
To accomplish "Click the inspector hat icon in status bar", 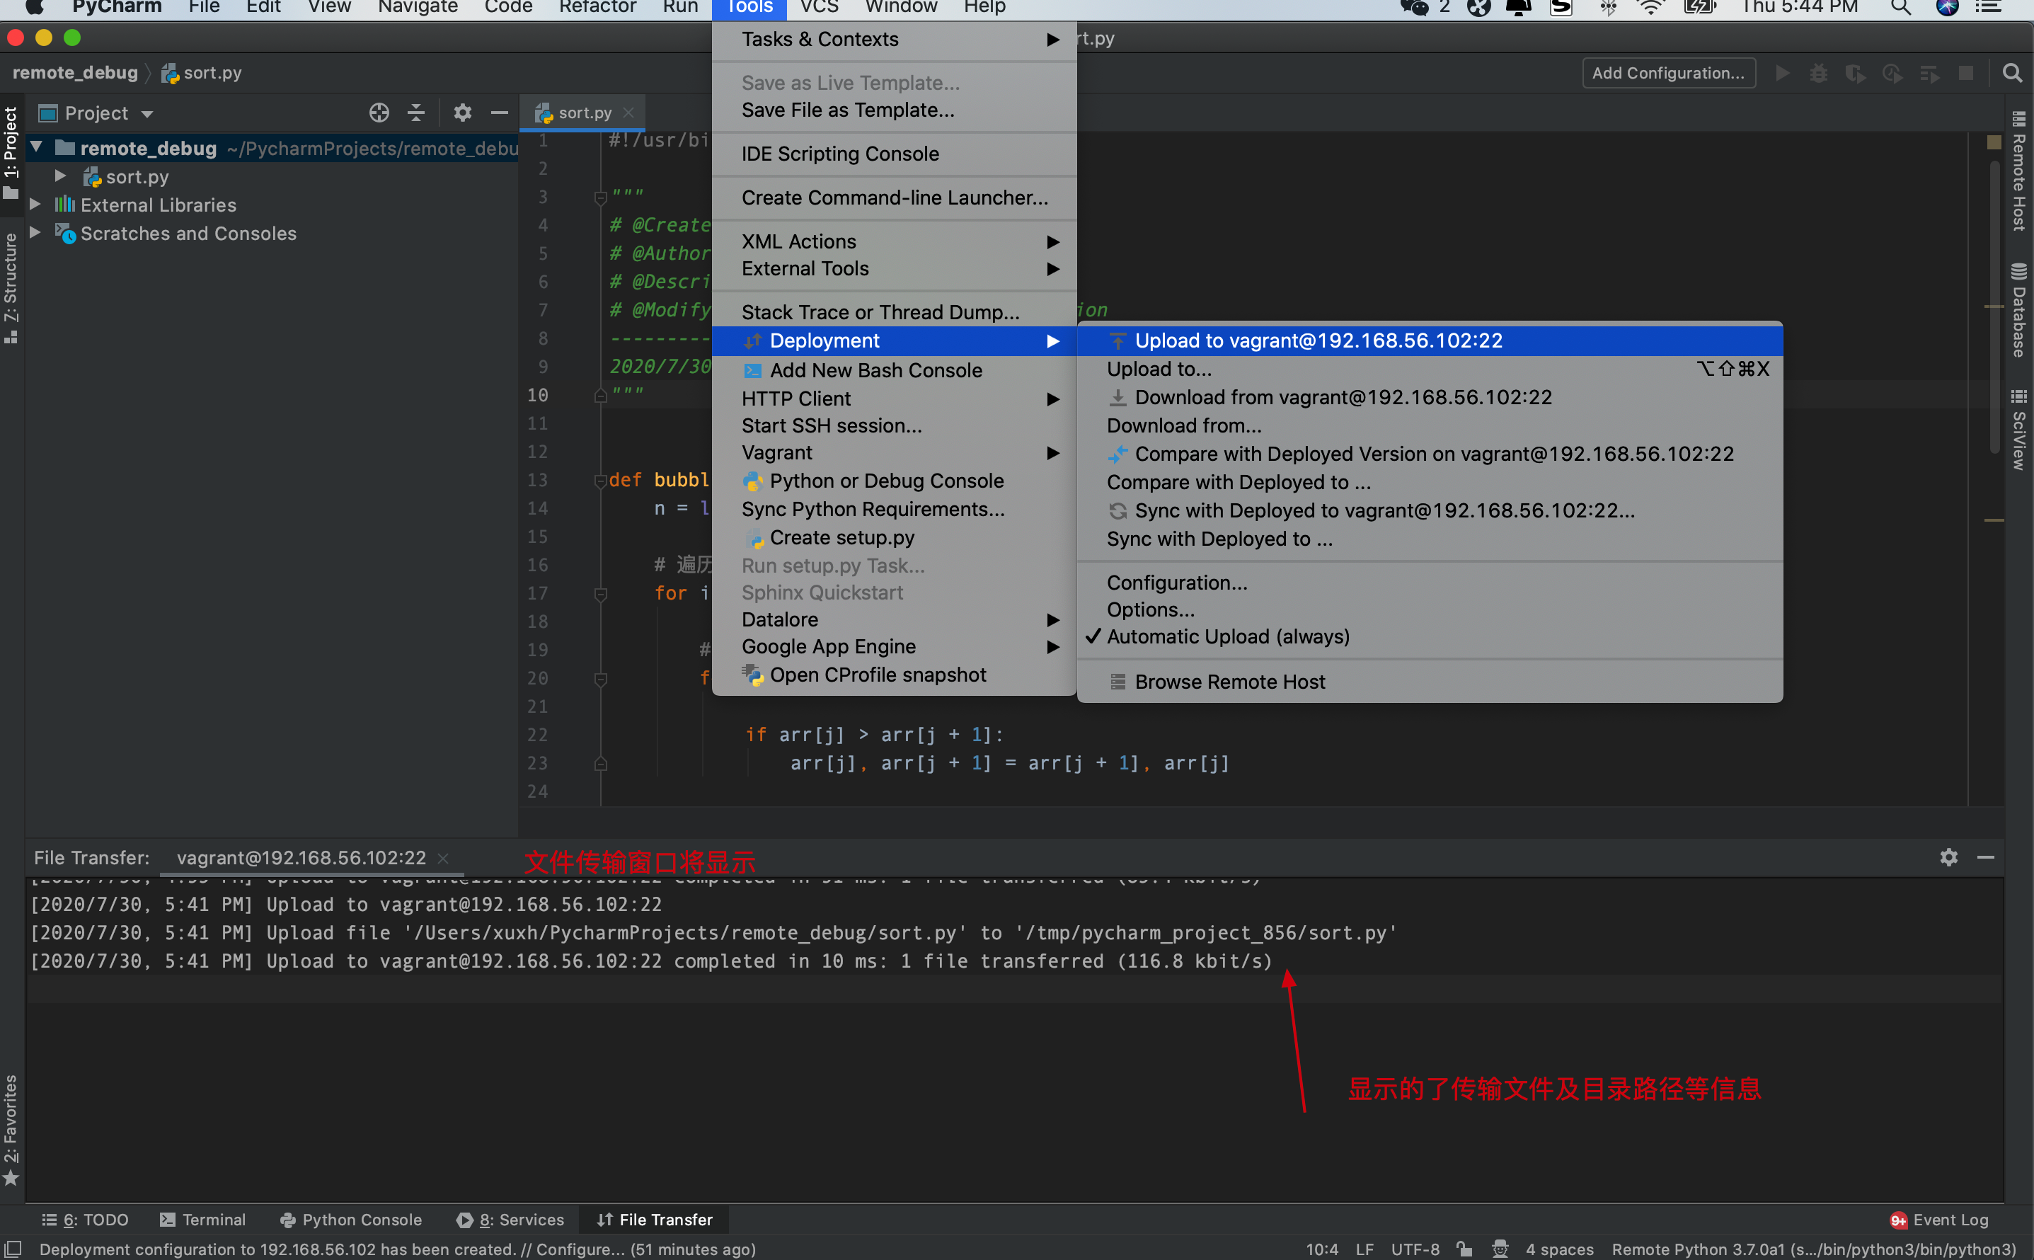I will pyautogui.click(x=1500, y=1249).
